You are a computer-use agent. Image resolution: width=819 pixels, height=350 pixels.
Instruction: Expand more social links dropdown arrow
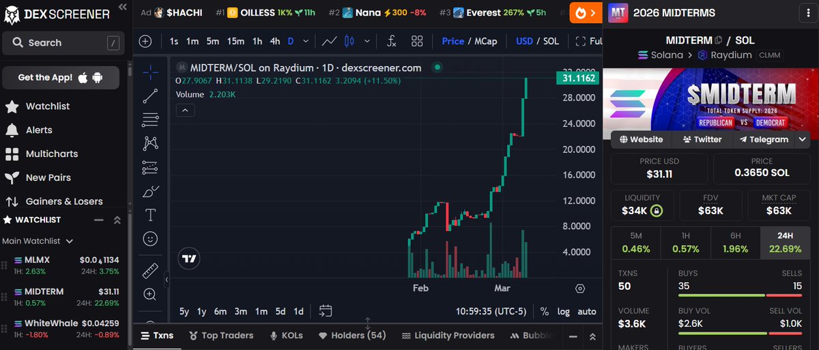[801, 139]
